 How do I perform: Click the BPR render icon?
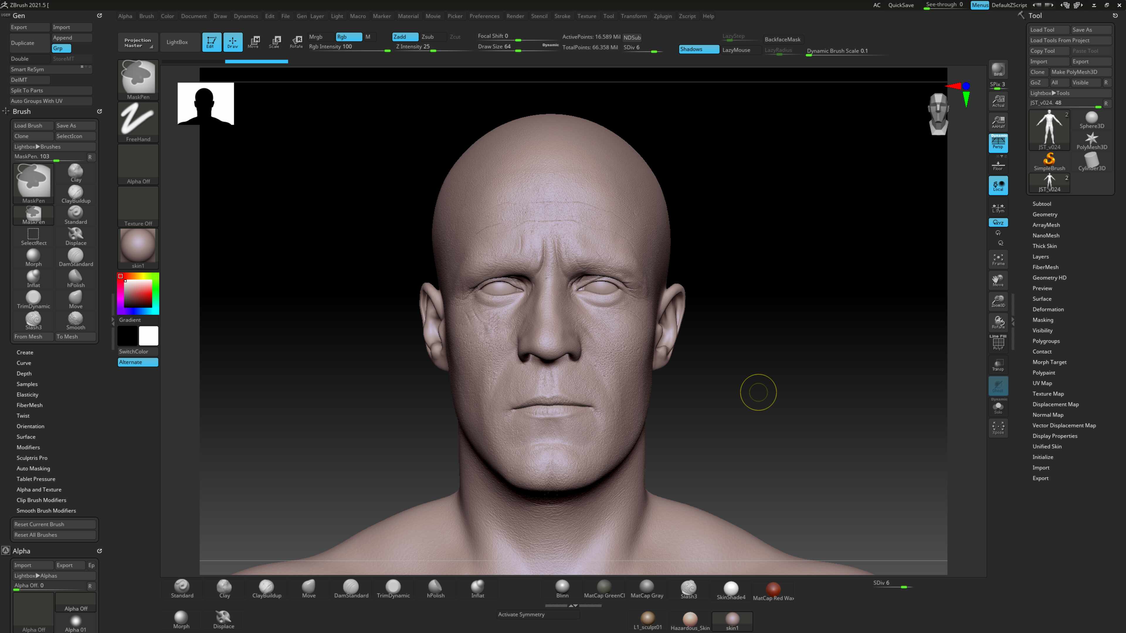pos(998,69)
